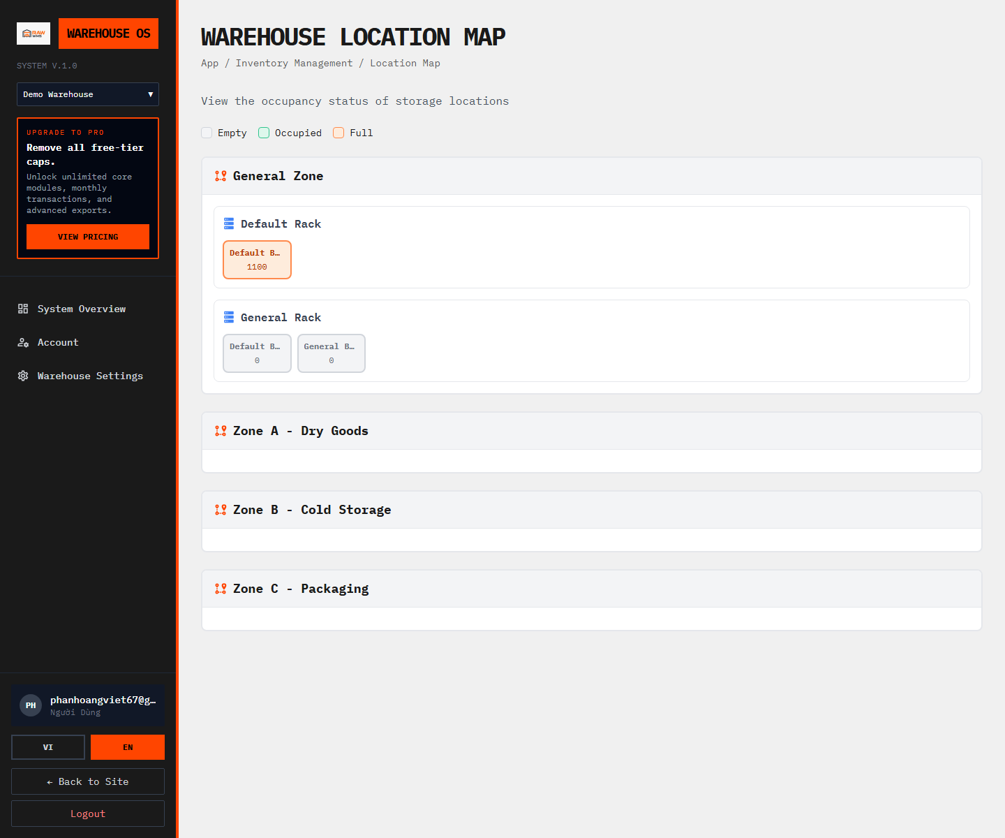Click the Zone B Cold Storage icon
Screen dimensions: 1005x838
(221, 510)
